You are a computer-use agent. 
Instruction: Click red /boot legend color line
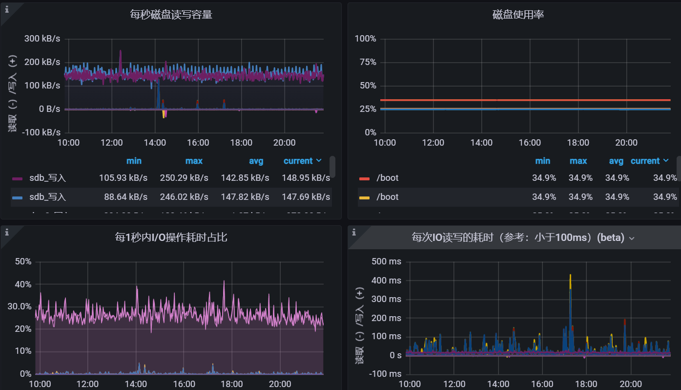(x=364, y=178)
